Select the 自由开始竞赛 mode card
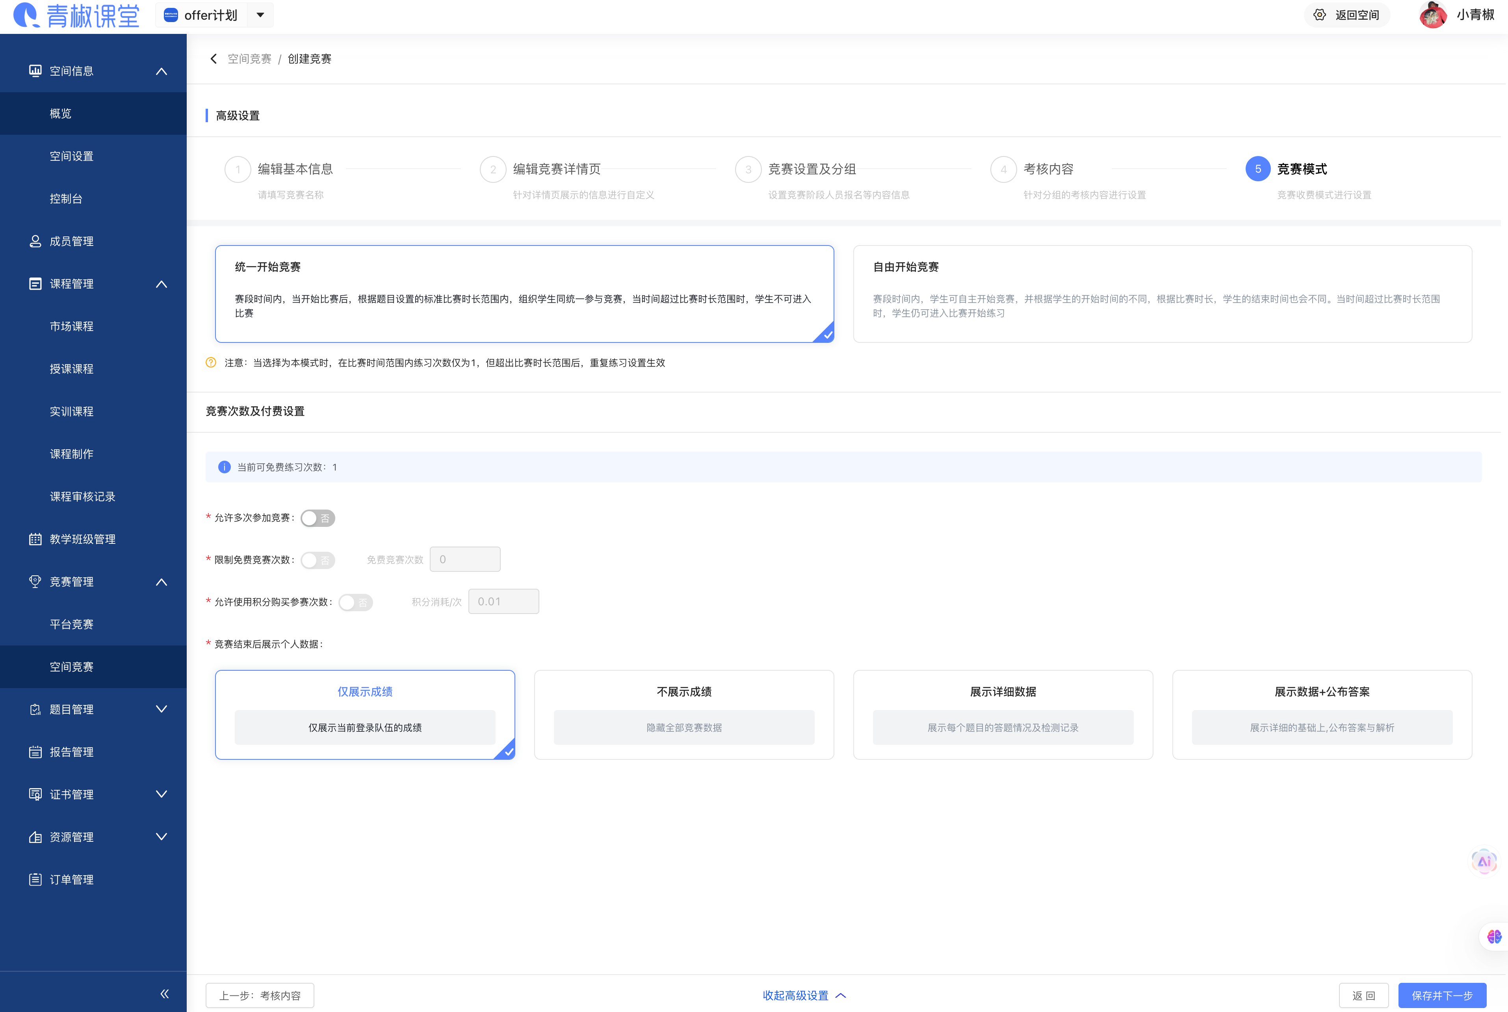The width and height of the screenshot is (1508, 1012). 1162,294
